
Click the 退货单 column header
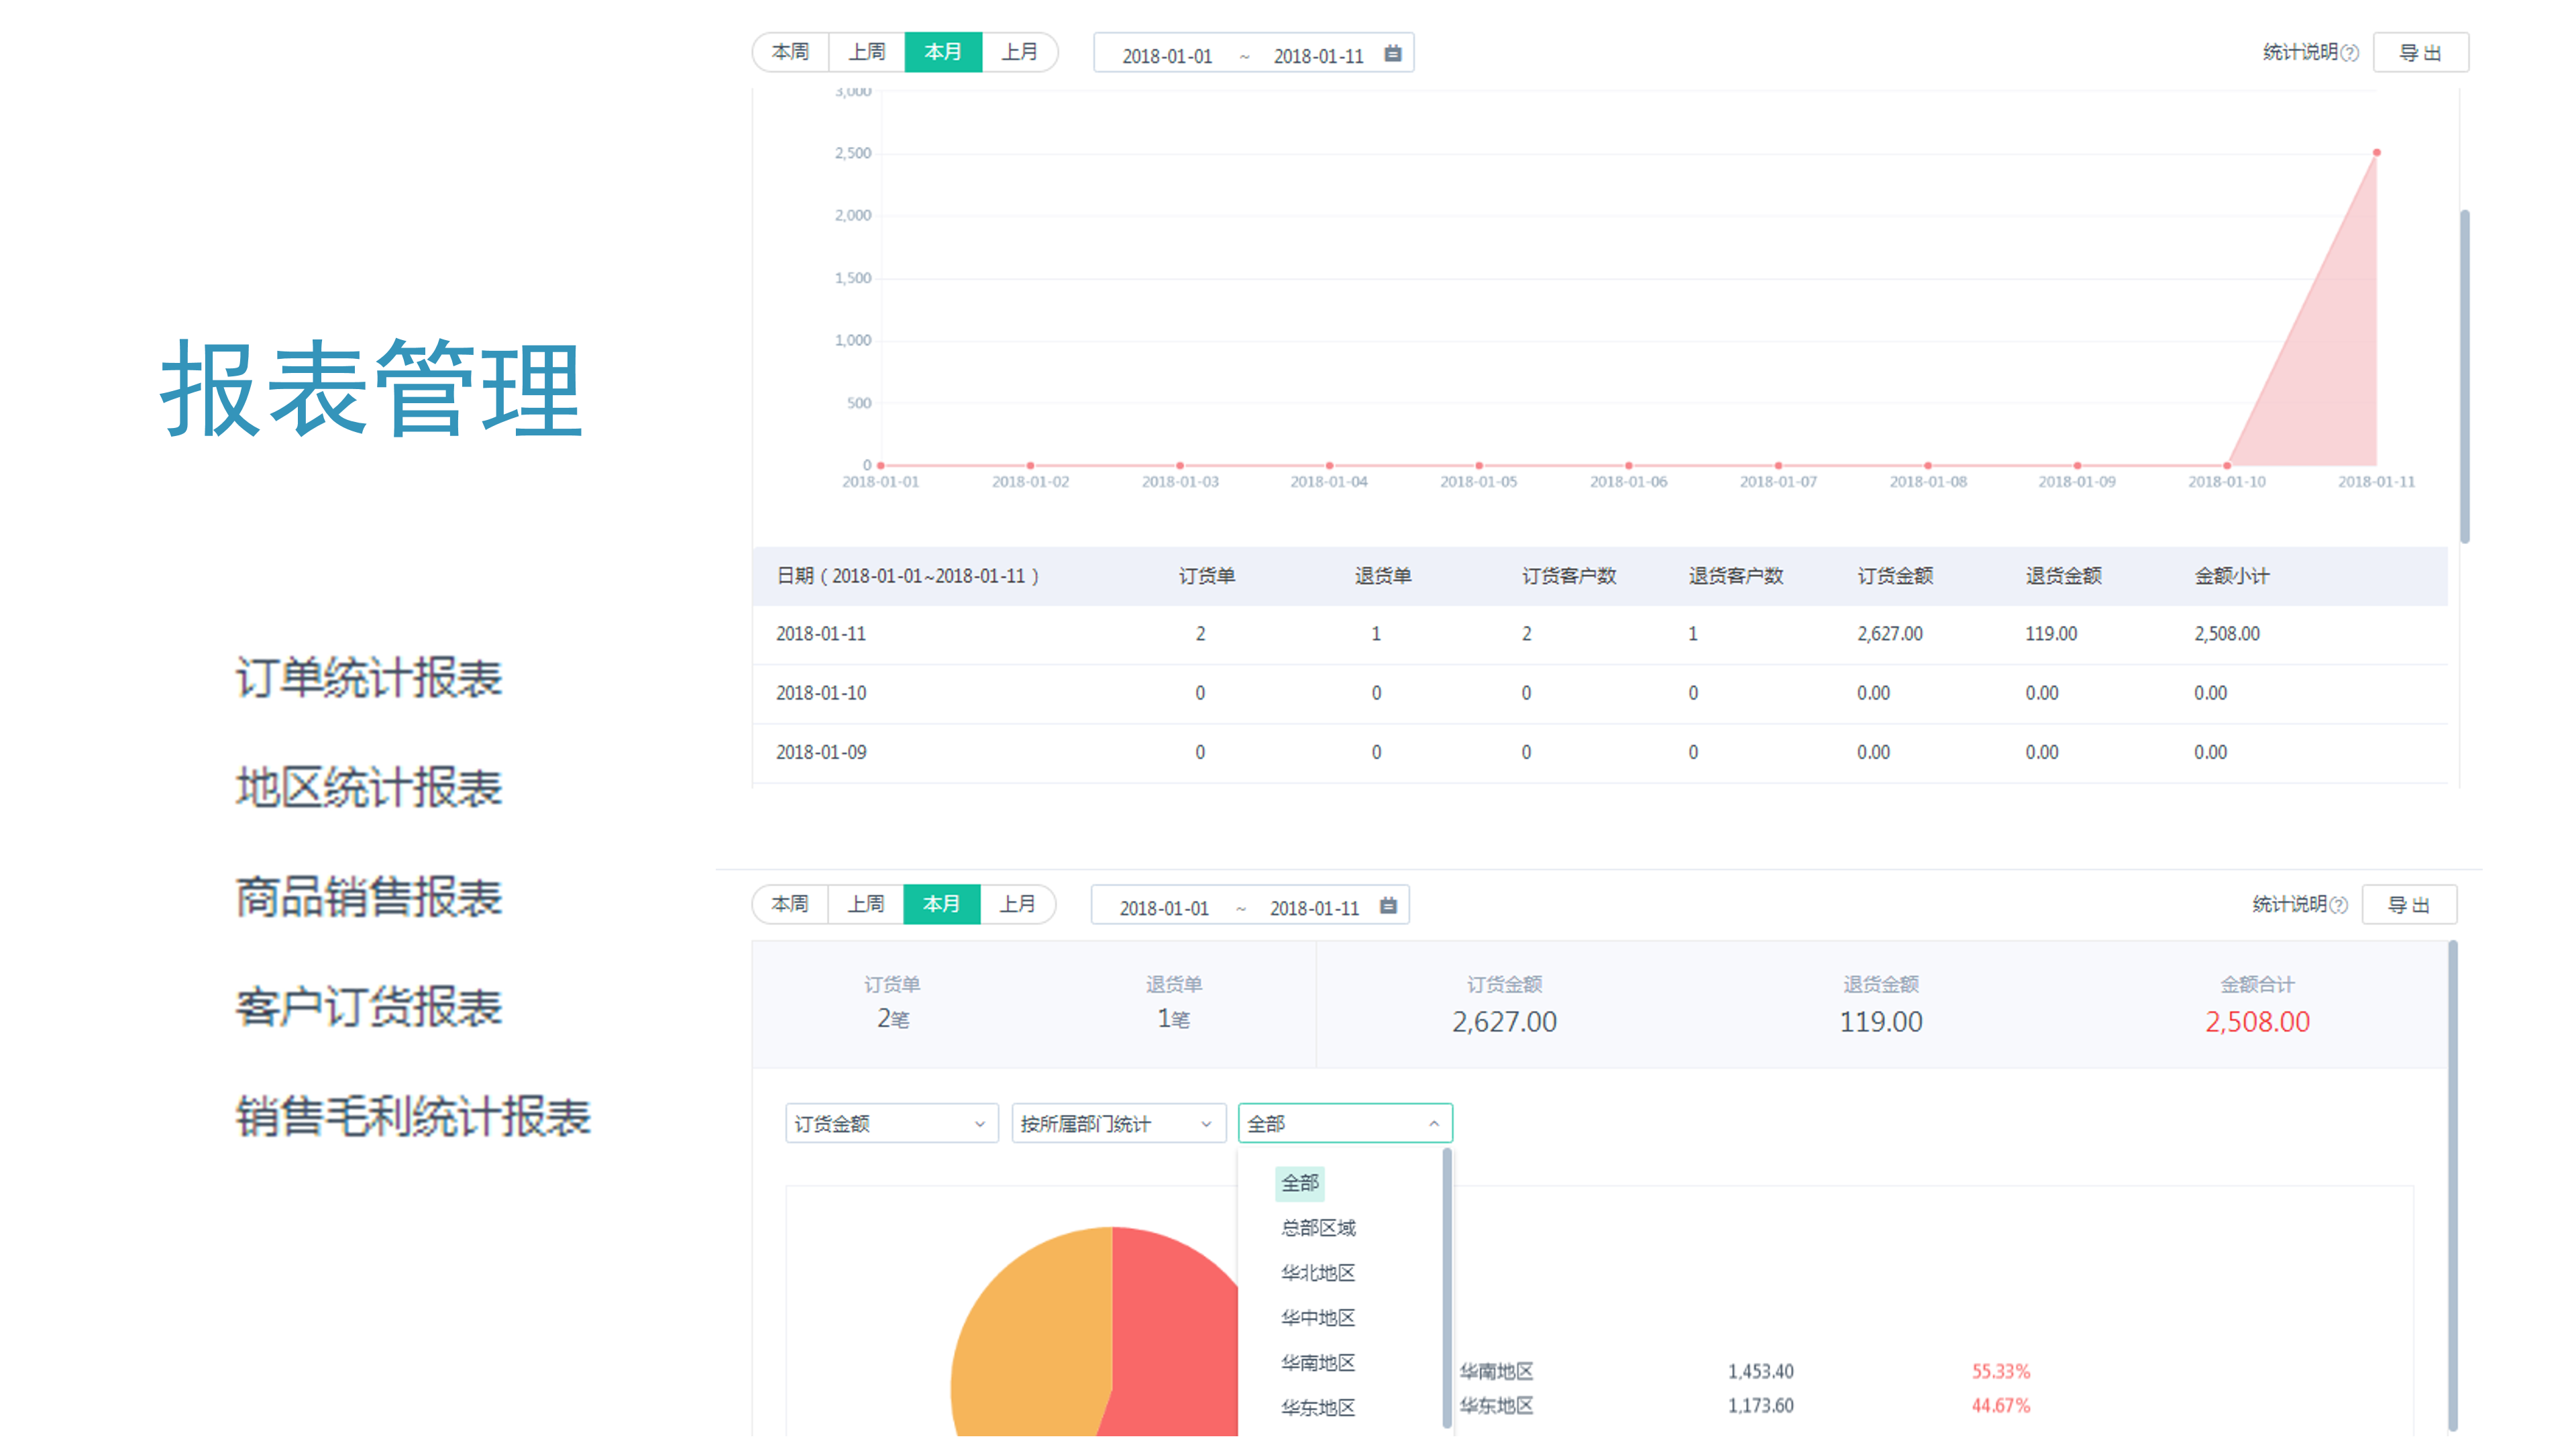[x=1383, y=576]
